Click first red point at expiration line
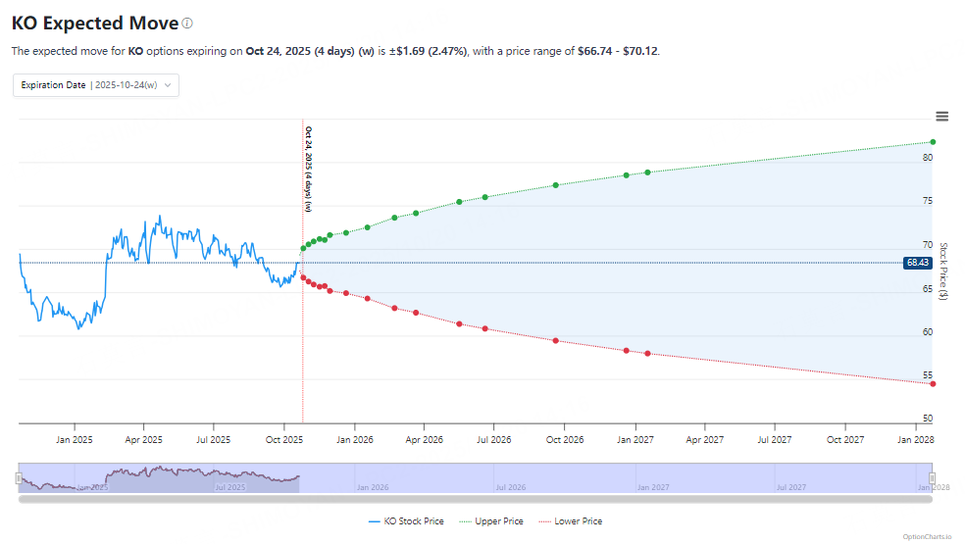 point(303,277)
